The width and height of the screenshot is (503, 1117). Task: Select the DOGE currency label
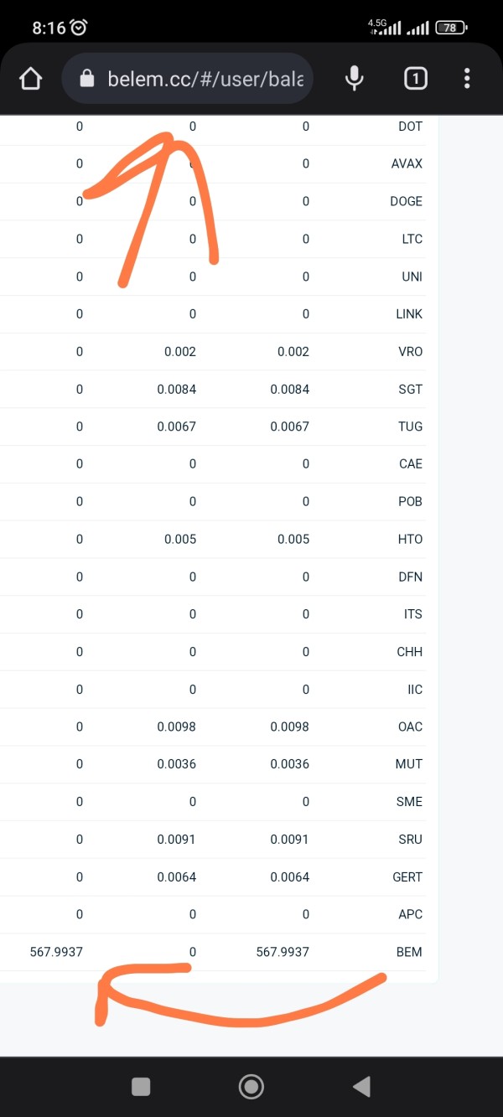point(407,201)
